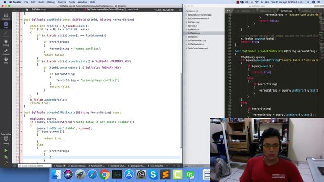Toggle left sidebar icon in status bar
This screenshot has height=182, width=324.
click(14, 166)
